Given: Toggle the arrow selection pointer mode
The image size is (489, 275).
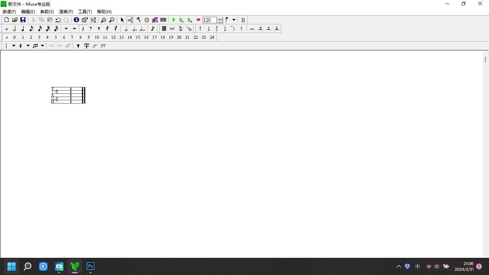Looking at the screenshot, I should (x=122, y=20).
